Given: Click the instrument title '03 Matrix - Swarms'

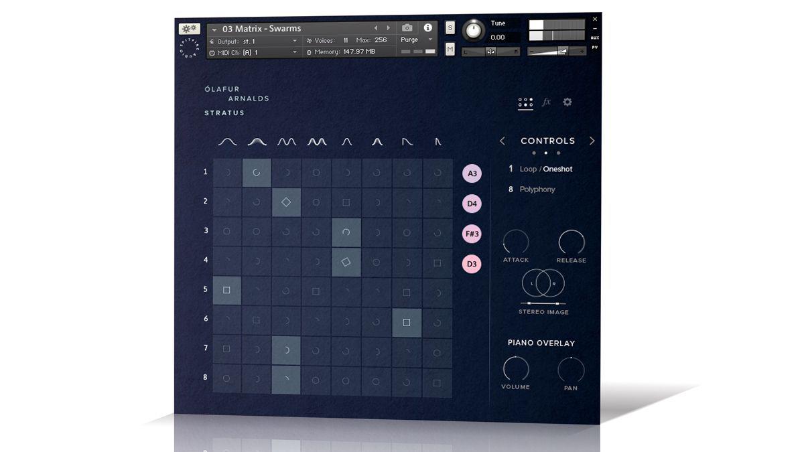Looking at the screenshot, I should (x=261, y=29).
